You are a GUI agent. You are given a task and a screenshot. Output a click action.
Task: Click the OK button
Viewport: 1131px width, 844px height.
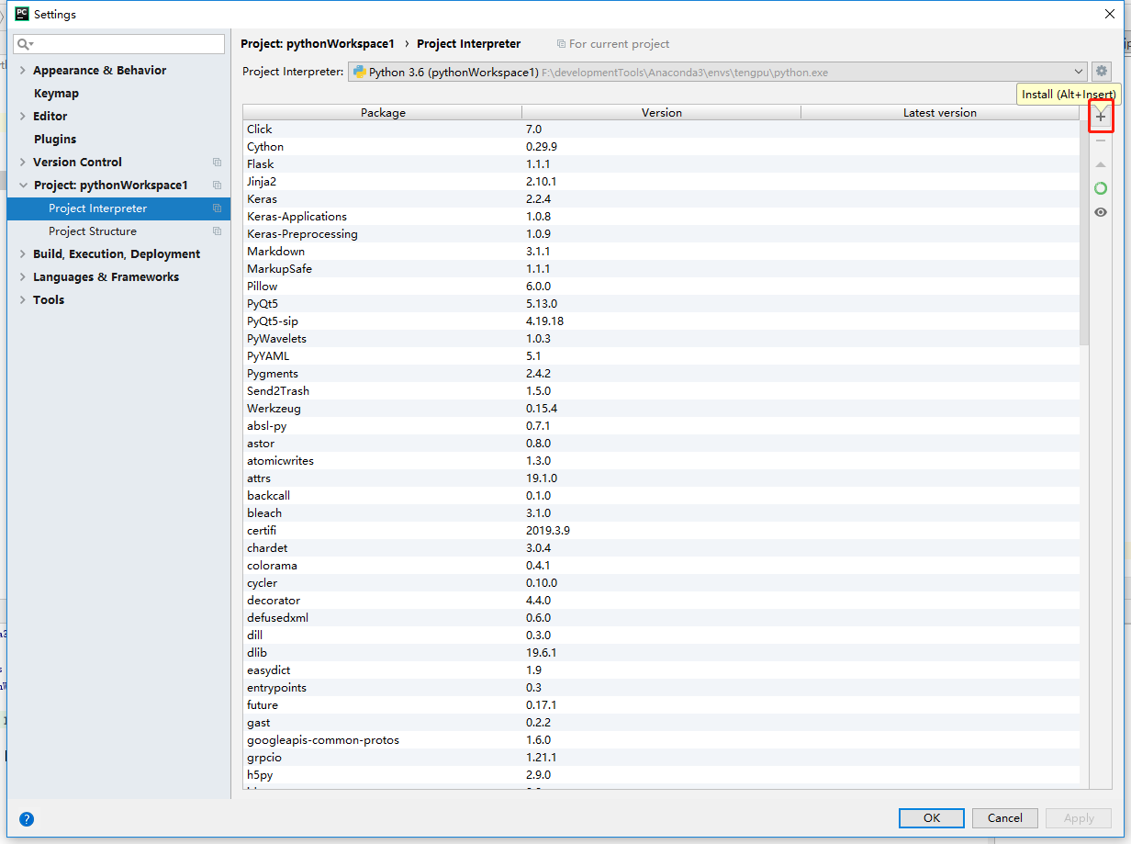(x=932, y=818)
